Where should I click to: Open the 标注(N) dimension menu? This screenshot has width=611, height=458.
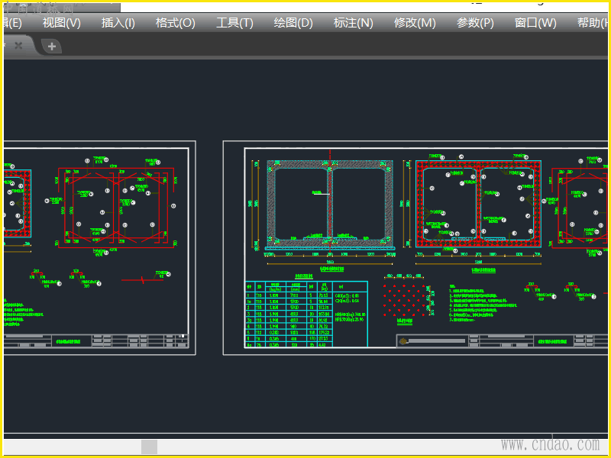coord(354,23)
